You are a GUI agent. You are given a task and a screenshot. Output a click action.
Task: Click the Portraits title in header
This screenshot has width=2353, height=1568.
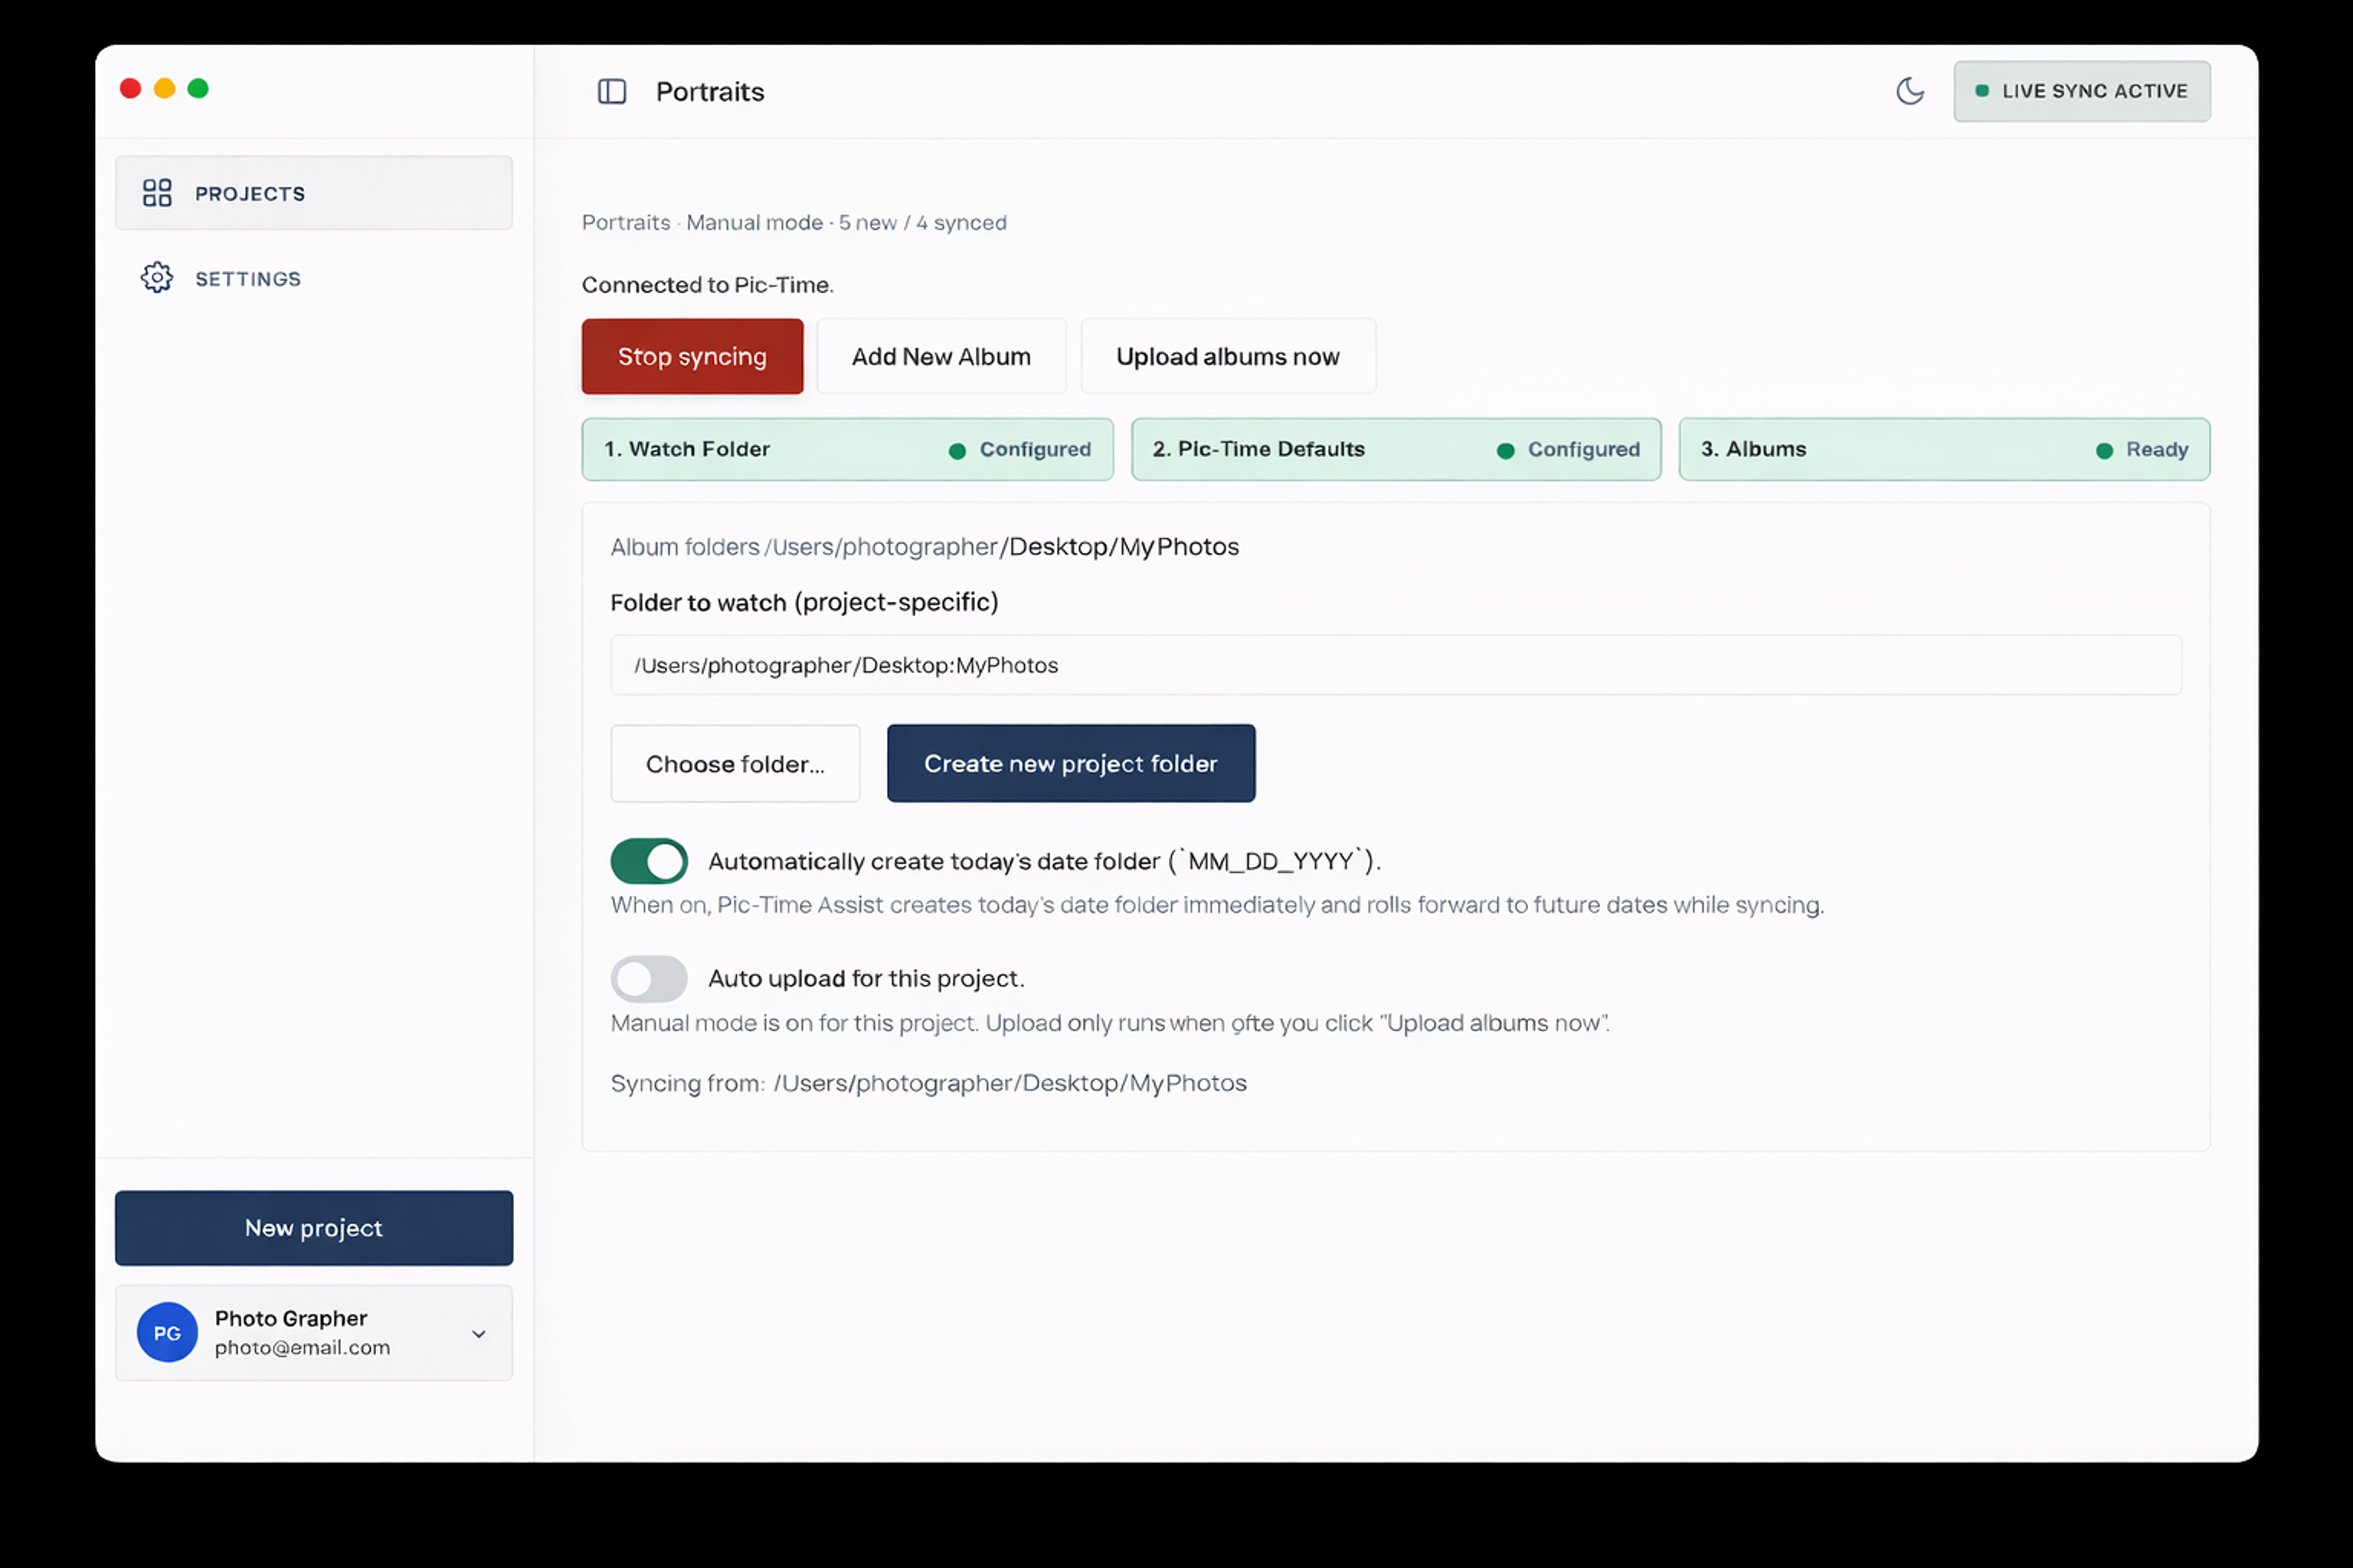(x=710, y=92)
